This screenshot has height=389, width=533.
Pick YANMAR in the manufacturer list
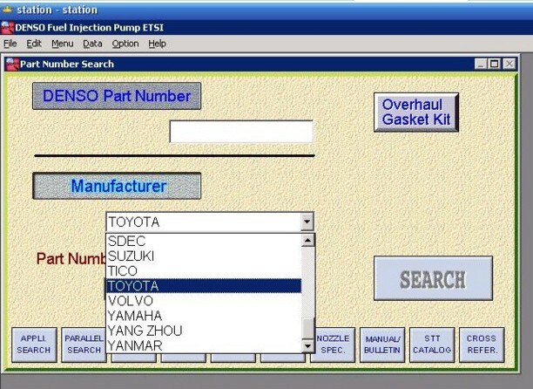(134, 345)
